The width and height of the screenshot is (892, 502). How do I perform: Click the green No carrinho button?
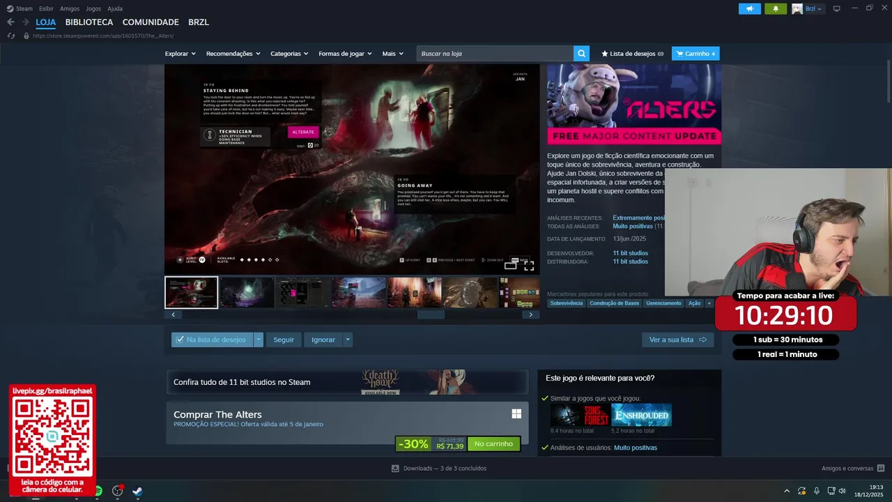493,443
